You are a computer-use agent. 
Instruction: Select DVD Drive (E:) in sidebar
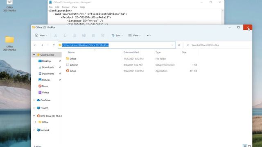tap(49, 116)
